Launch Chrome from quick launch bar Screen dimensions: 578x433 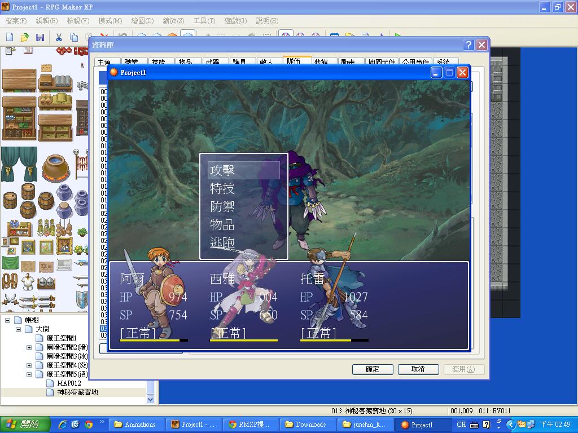[x=89, y=425]
